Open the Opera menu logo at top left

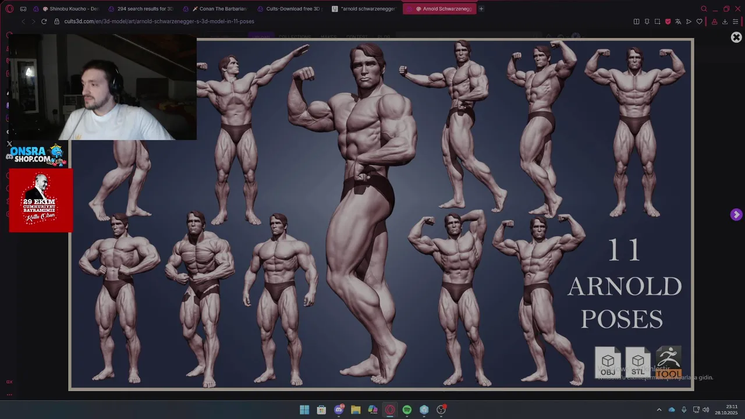tap(9, 9)
